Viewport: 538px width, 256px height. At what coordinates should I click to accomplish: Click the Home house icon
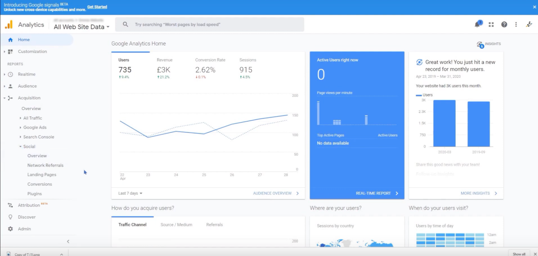(10, 40)
